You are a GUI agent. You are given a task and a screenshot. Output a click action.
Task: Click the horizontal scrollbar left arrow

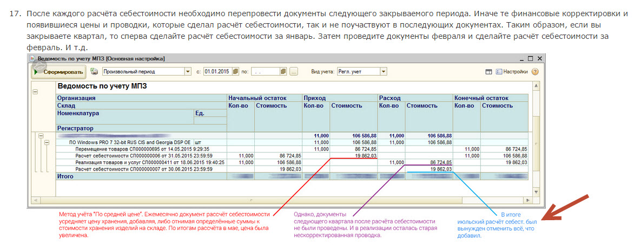(35, 200)
